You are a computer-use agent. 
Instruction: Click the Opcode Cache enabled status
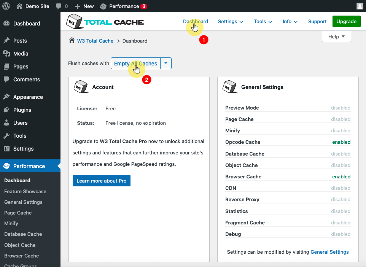pos(341,142)
